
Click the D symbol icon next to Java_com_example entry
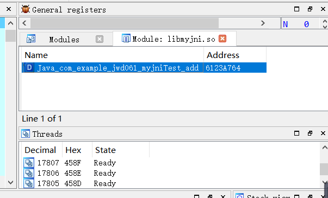[x=29, y=68]
